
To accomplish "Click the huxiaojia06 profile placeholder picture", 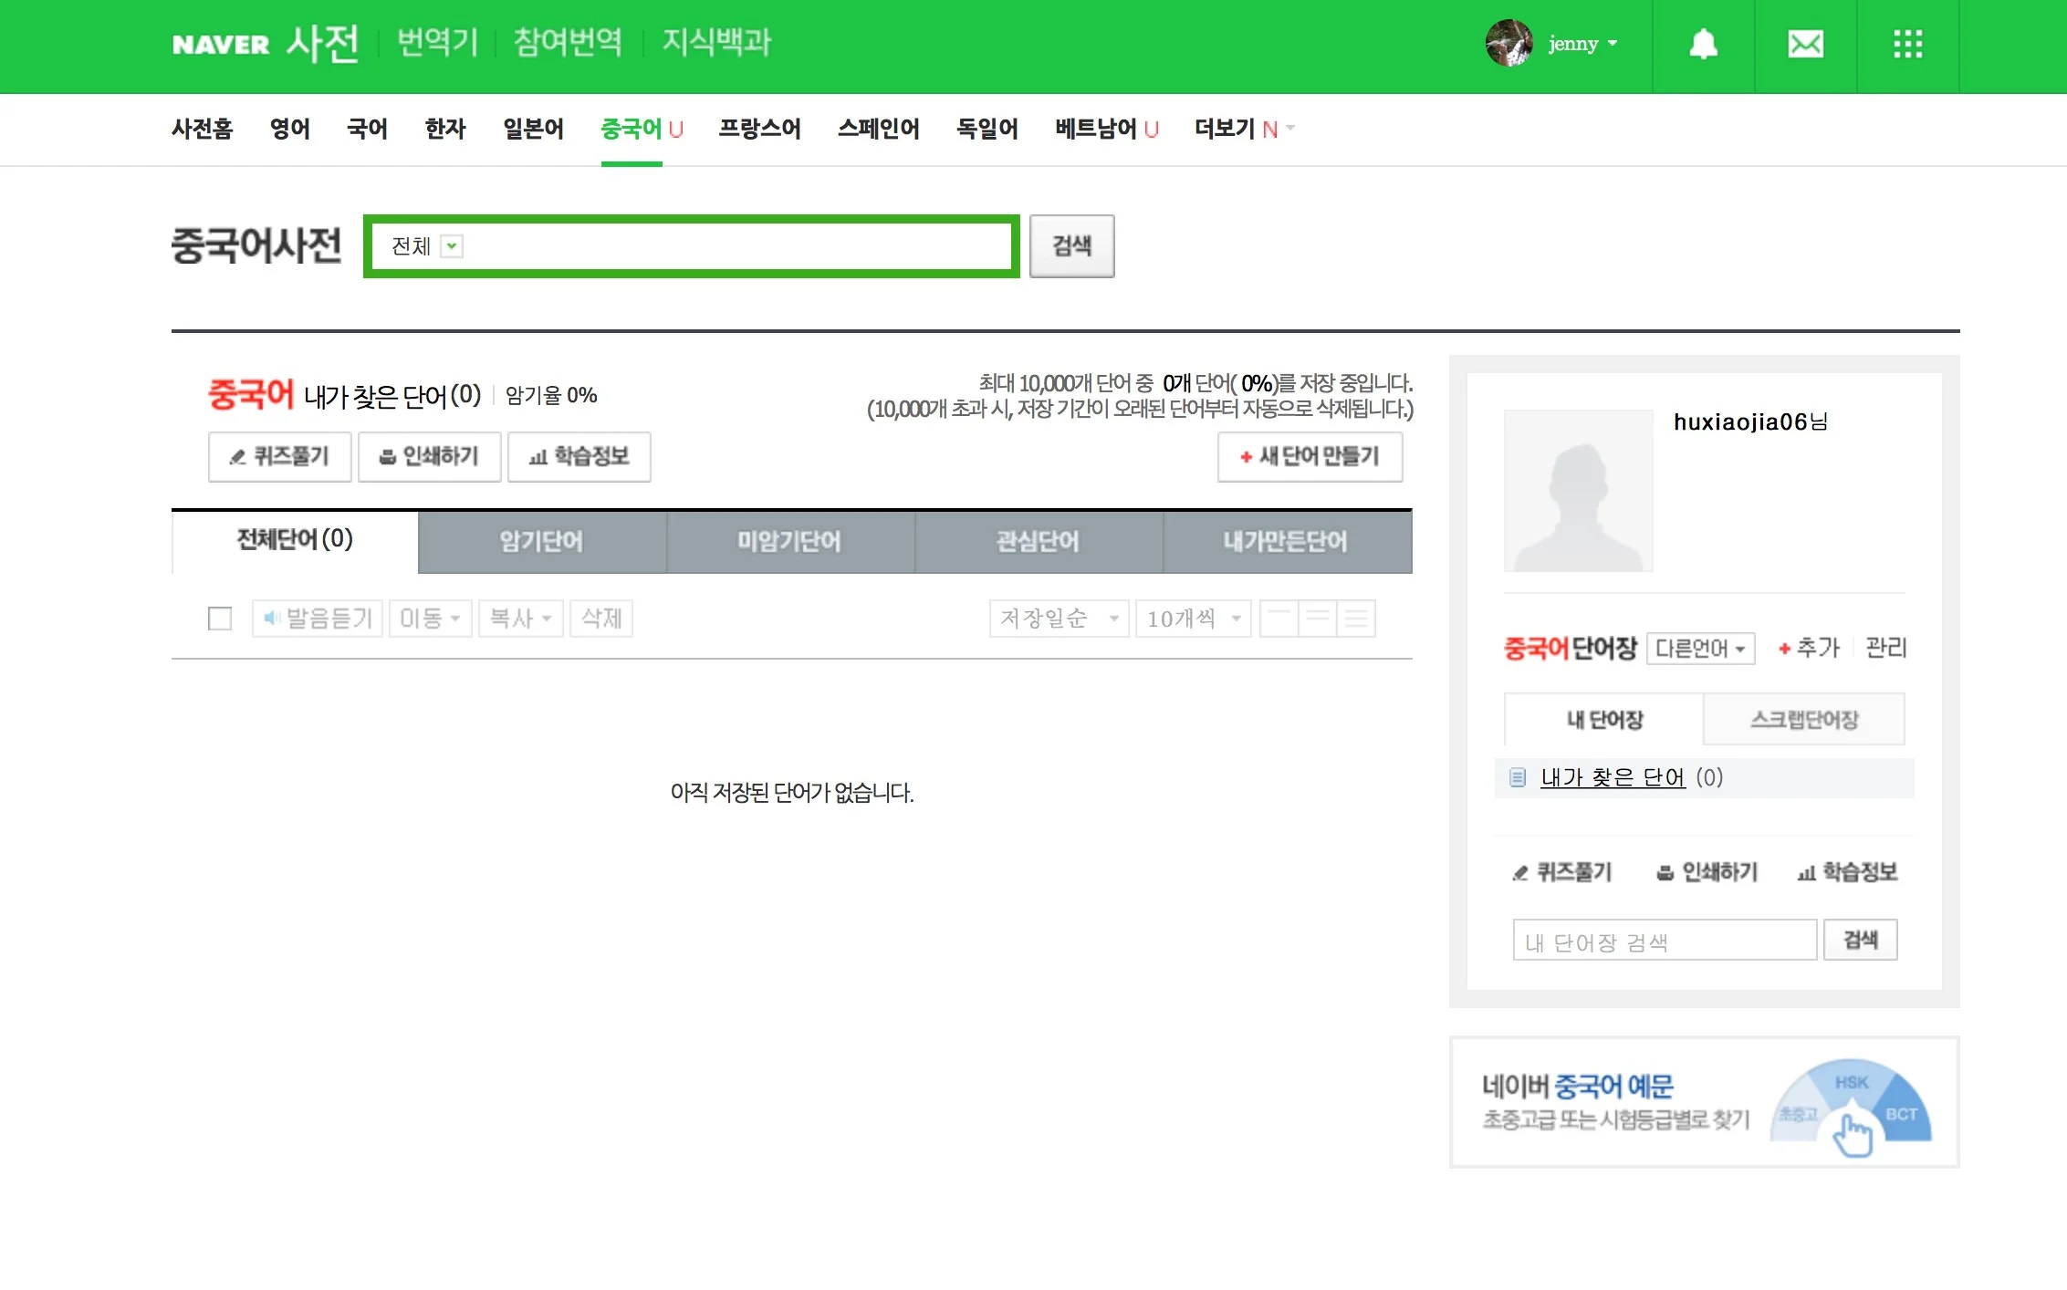I will (x=1578, y=490).
